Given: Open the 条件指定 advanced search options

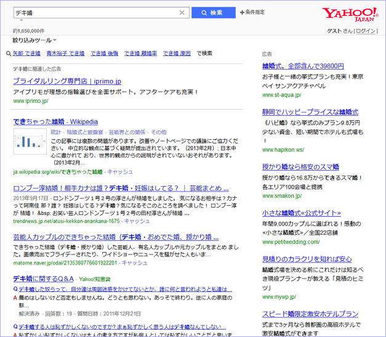Looking at the screenshot, I should (252, 12).
